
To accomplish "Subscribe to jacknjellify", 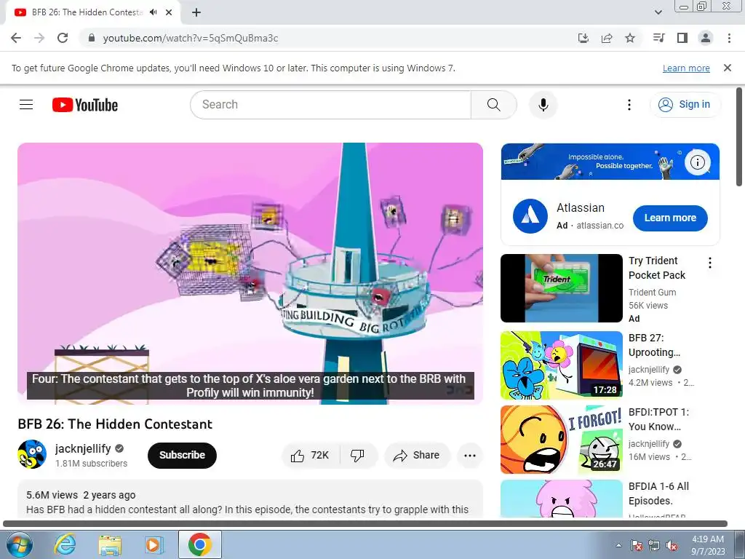I will coord(182,455).
